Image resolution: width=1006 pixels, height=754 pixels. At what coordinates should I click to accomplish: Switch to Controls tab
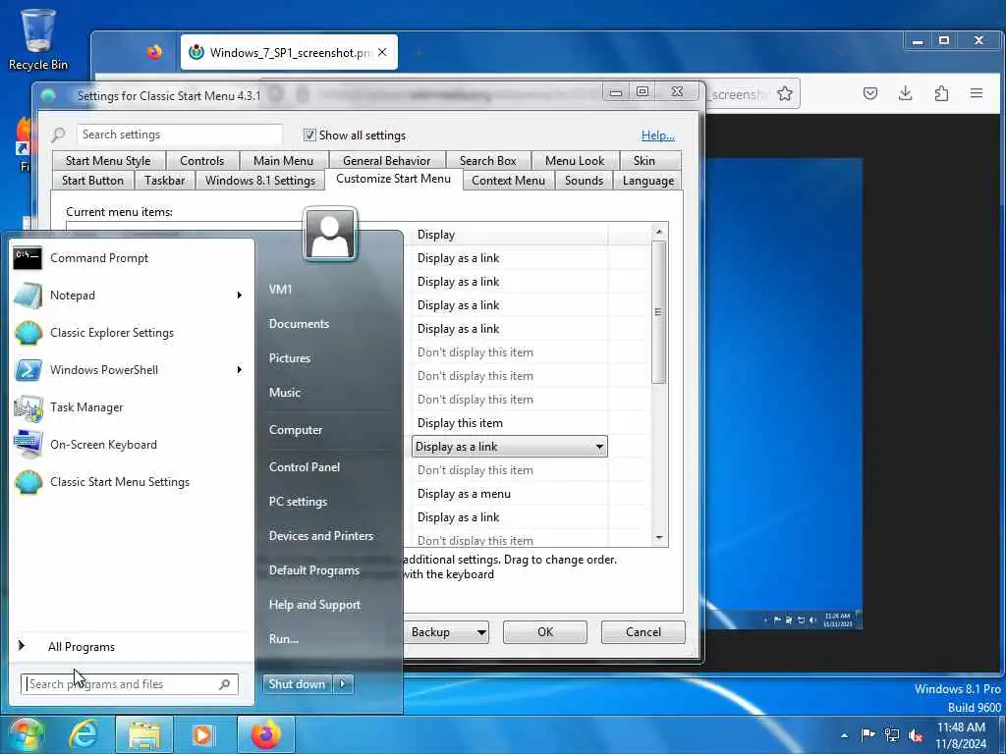click(202, 161)
